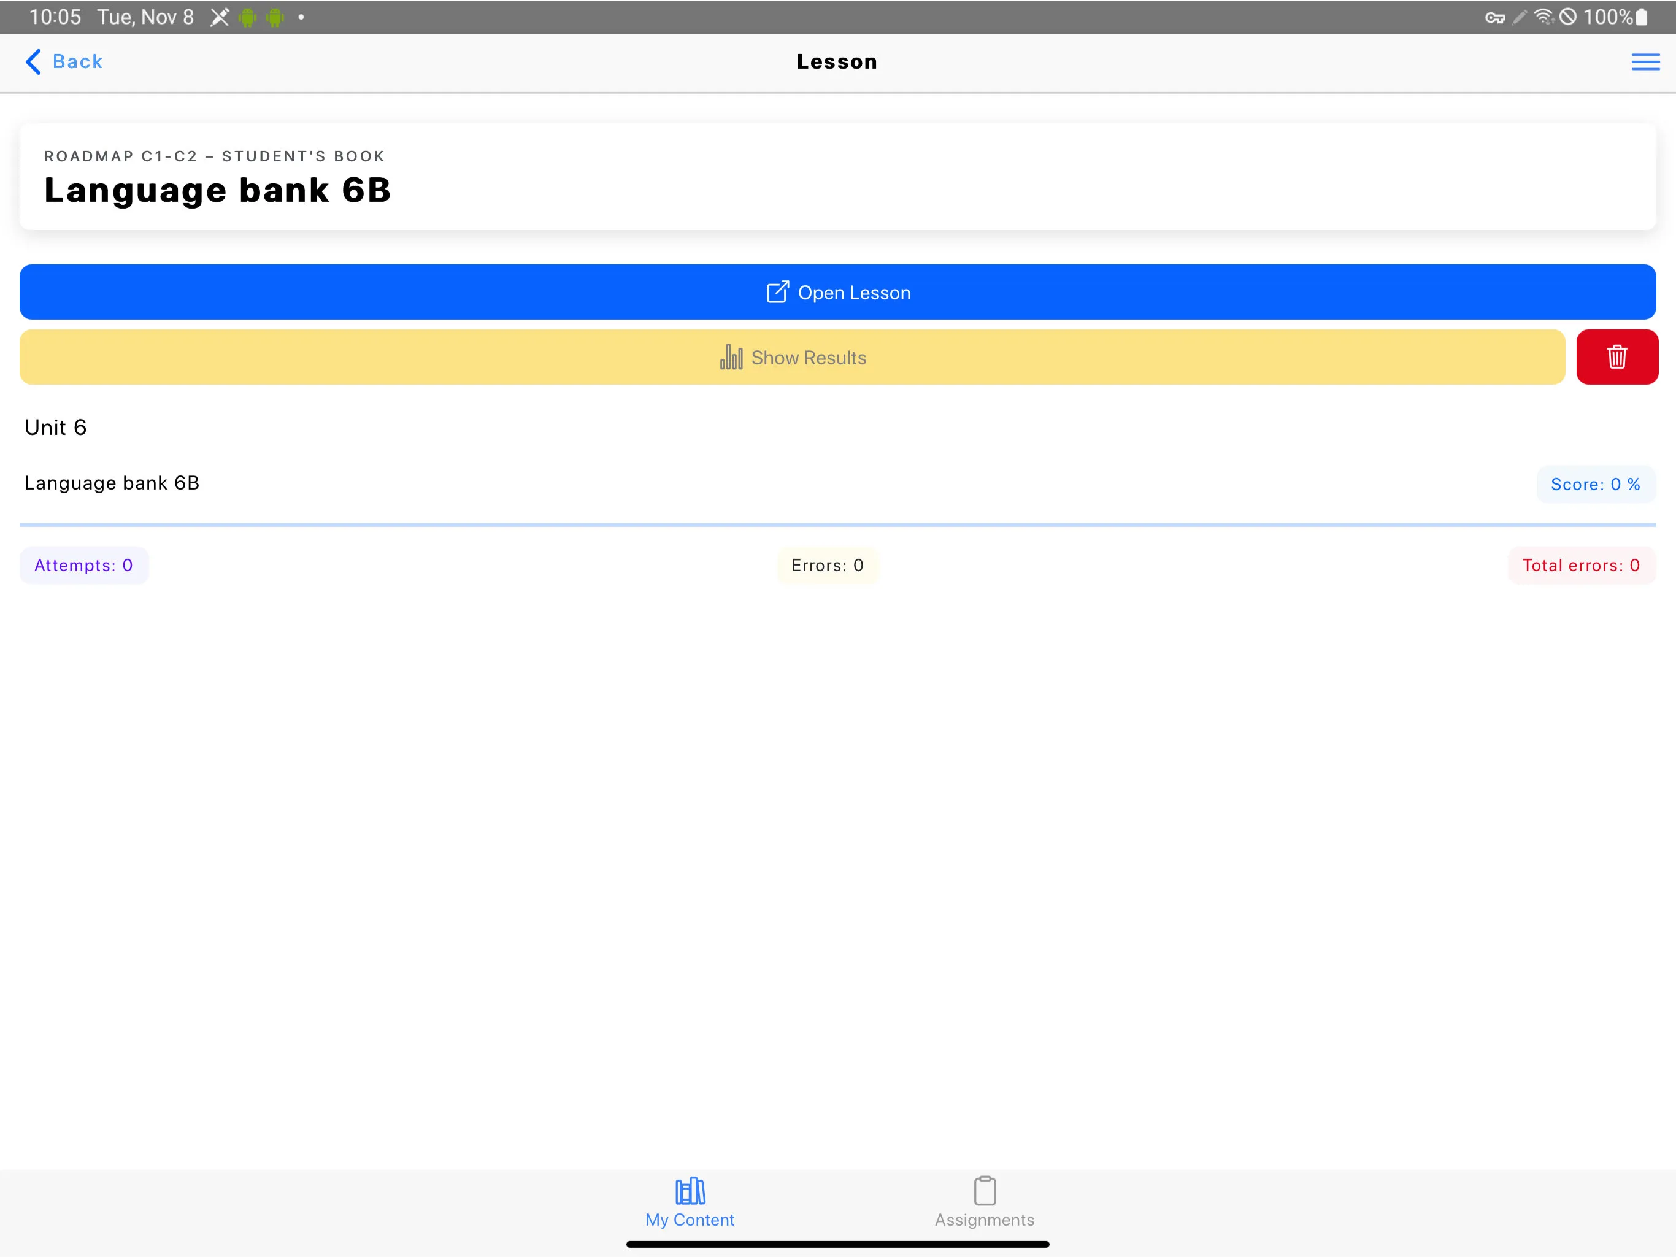
Task: Select the Attempts: 0 badge
Action: click(x=84, y=565)
